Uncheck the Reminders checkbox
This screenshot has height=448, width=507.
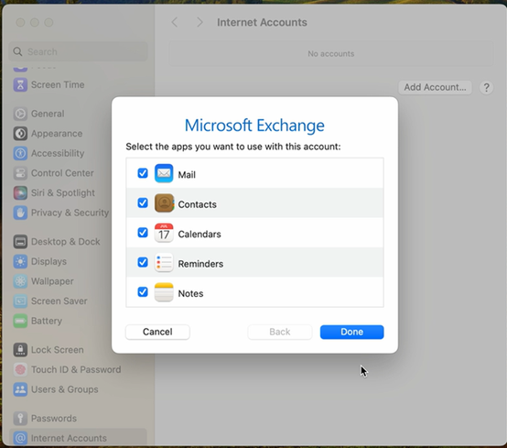[143, 262]
